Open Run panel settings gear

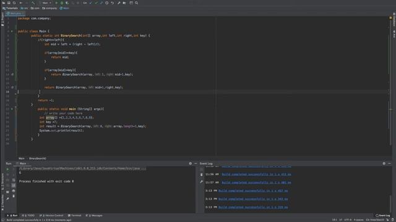point(190,163)
